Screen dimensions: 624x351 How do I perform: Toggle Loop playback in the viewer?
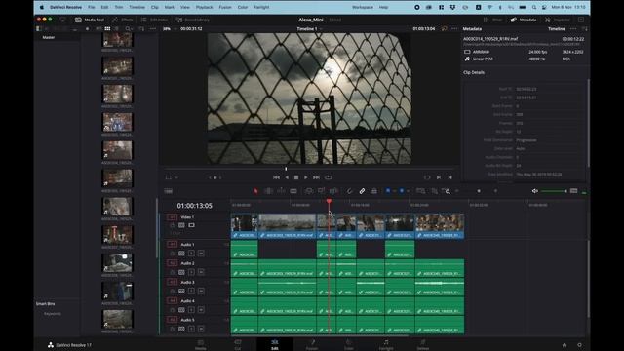(x=328, y=177)
